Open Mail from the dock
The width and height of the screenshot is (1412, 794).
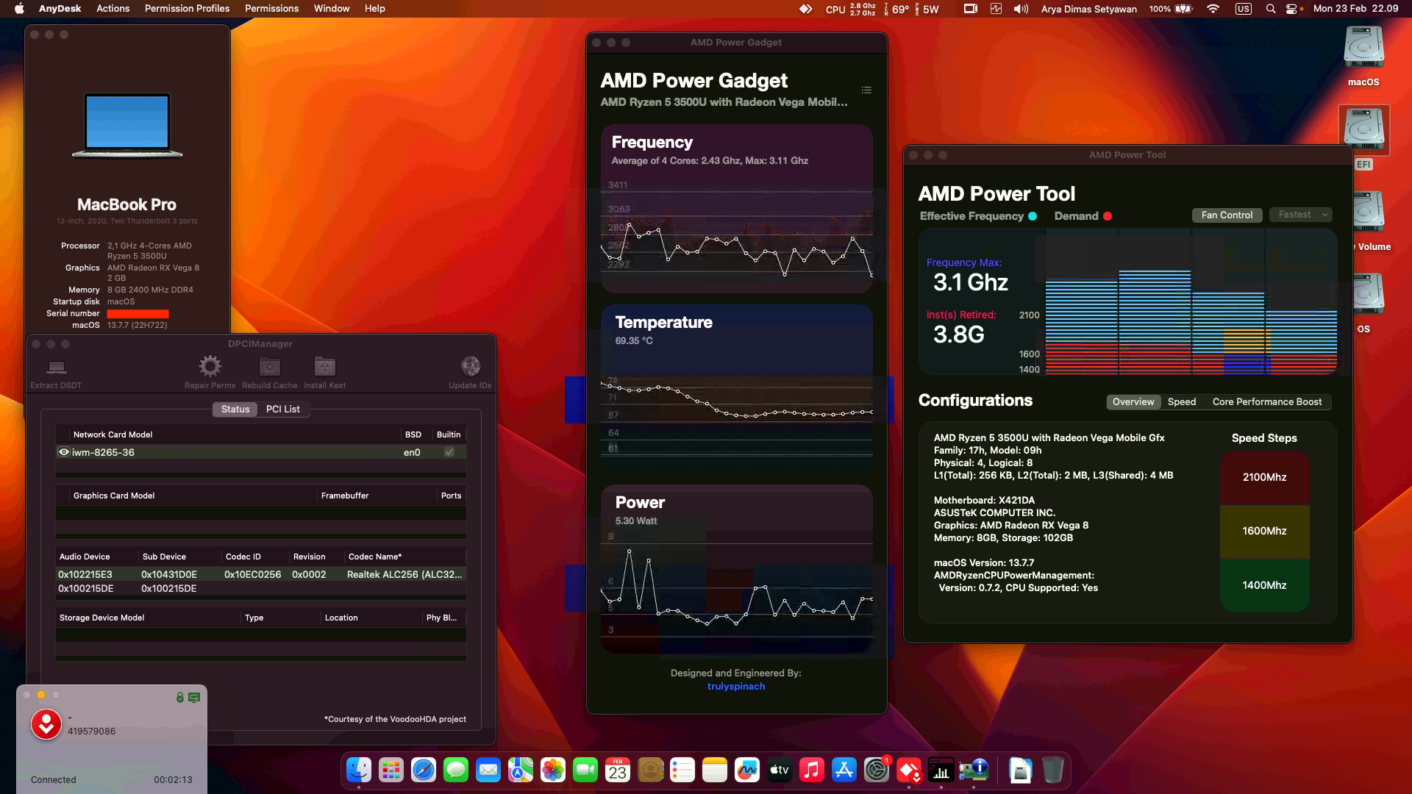tap(488, 770)
